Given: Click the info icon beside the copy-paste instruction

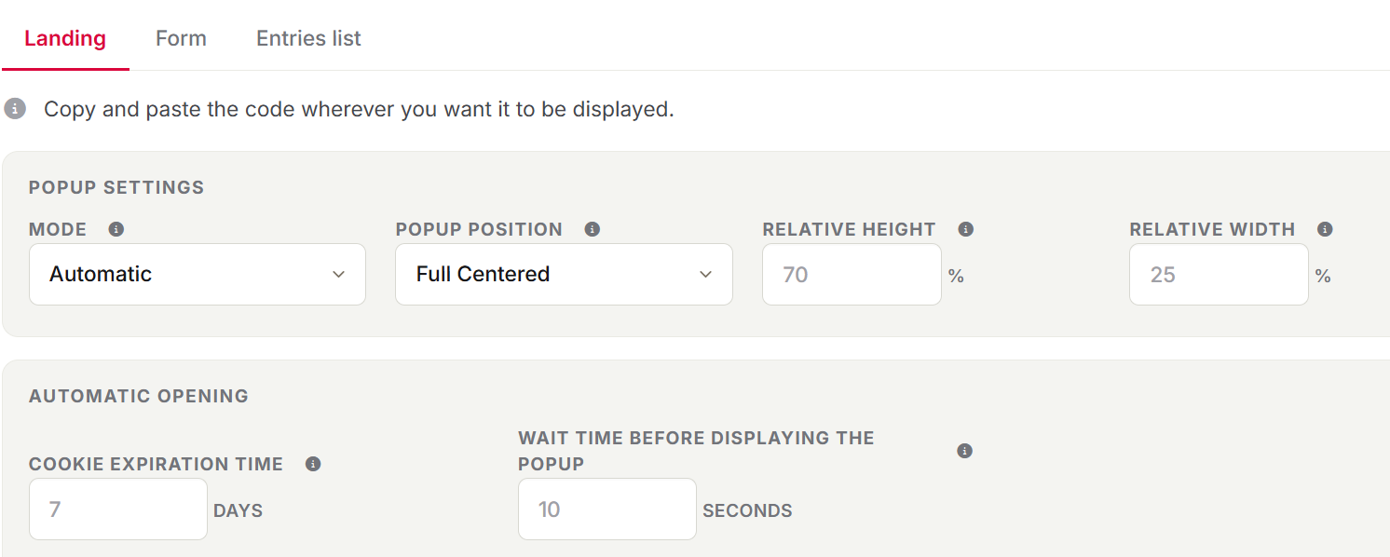Looking at the screenshot, I should [15, 109].
